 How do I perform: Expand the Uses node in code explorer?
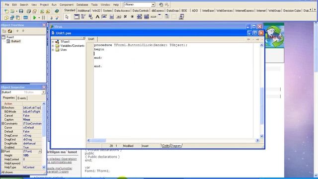pos(53,50)
